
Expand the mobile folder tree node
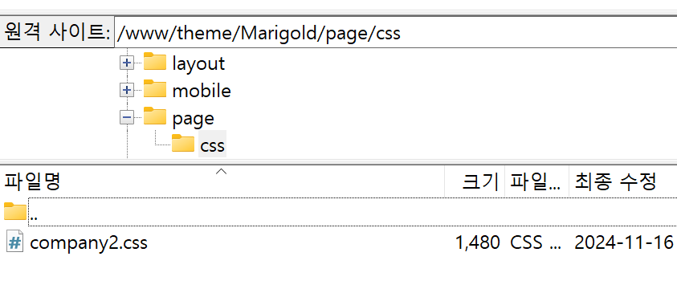point(126,91)
